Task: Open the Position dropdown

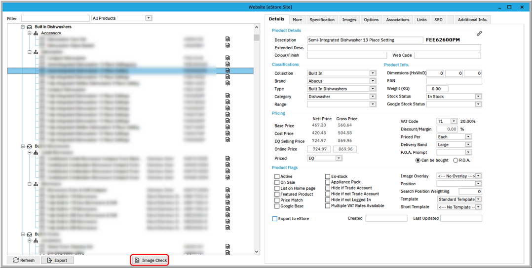Action: click(x=478, y=184)
